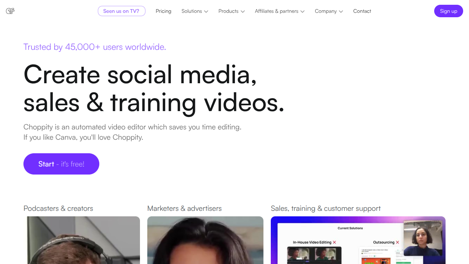Click "Trusted by 45,000+ users worldwide" text
469x264 pixels.
click(x=95, y=47)
